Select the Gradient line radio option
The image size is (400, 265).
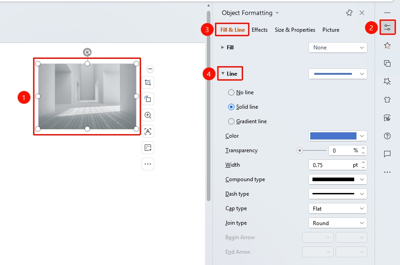248,121
